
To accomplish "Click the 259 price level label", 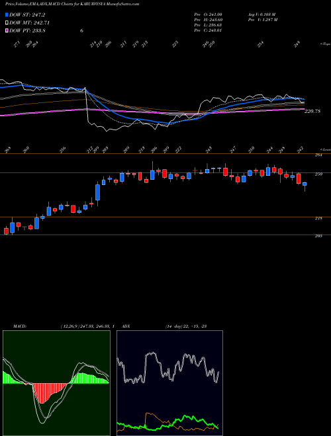I will (x=318, y=174).
